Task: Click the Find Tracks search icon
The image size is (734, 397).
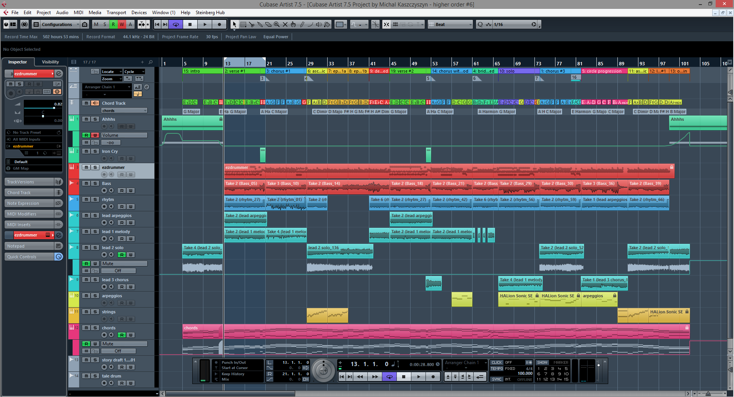Action: pos(151,62)
